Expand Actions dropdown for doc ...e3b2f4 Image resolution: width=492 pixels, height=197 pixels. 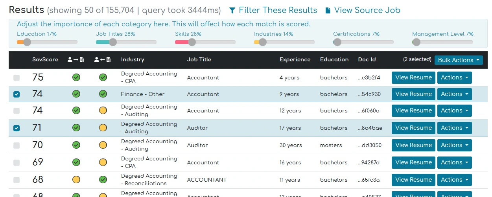454,77
